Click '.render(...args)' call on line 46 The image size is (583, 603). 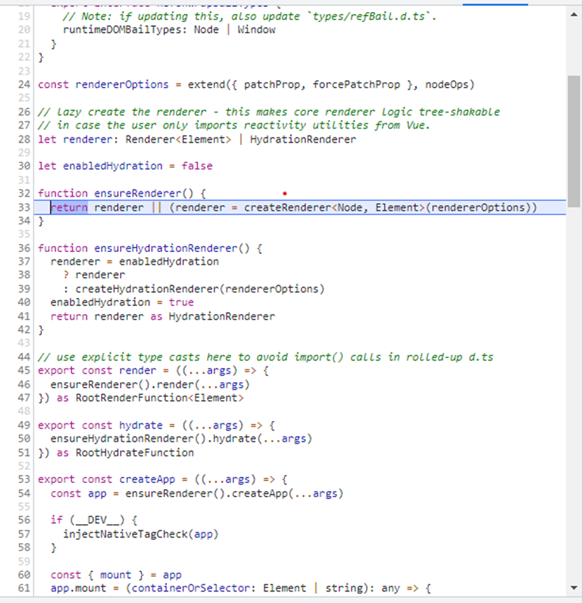click(200, 385)
